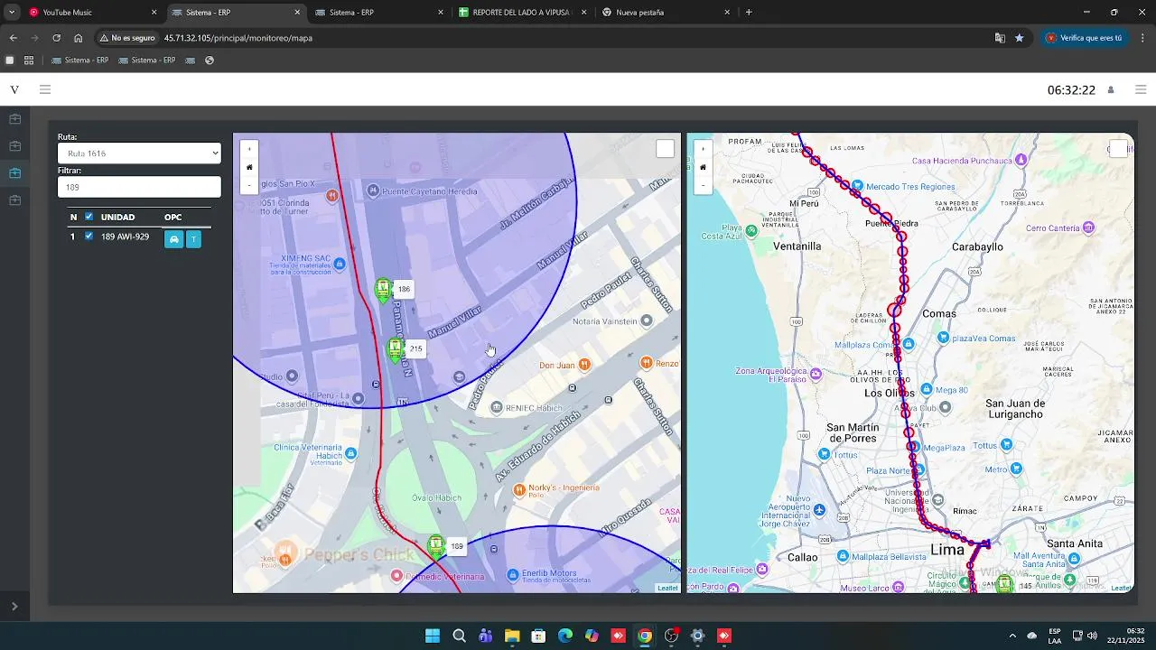Viewport: 1156px width, 650px height.
Task: Open the globe bookmark in the bookmarks bar
Action: (x=210, y=60)
